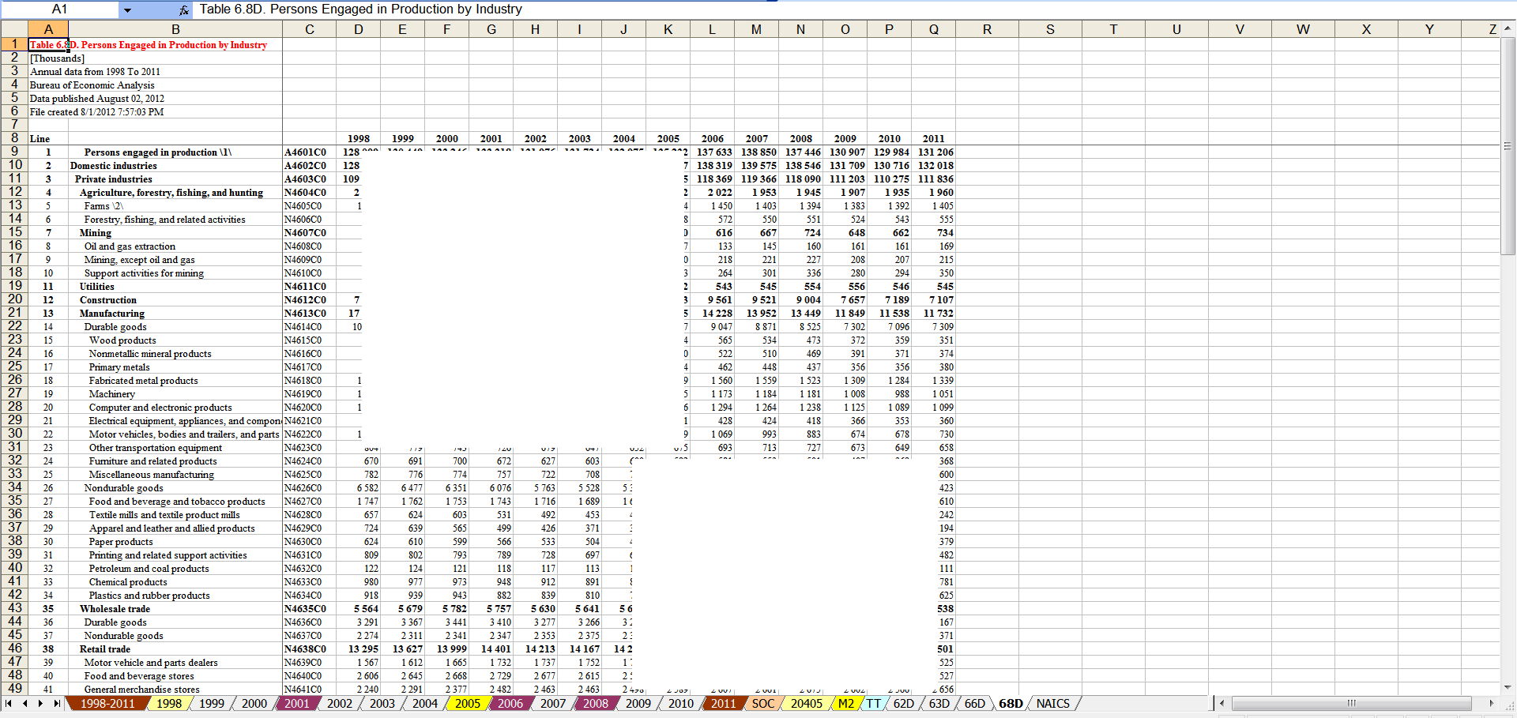Click the vertical scrollbar down arrow
This screenshot has width=1517, height=718.
pos(1508,688)
